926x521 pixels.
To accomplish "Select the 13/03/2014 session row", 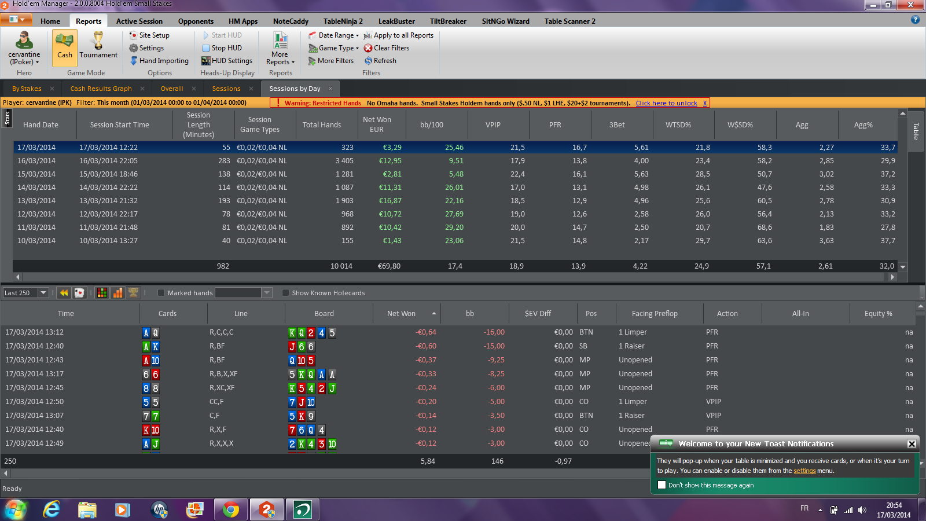I will pos(456,200).
